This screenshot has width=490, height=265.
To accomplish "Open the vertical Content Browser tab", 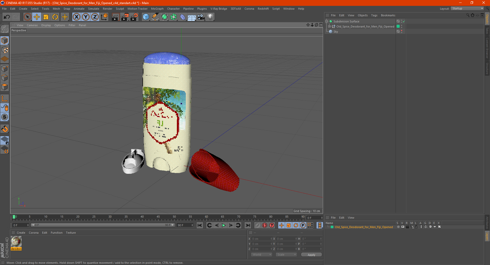I will point(487,48).
